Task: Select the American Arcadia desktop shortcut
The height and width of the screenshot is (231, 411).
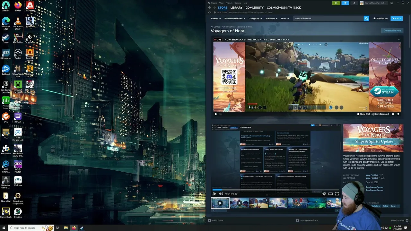Action: (x=30, y=55)
